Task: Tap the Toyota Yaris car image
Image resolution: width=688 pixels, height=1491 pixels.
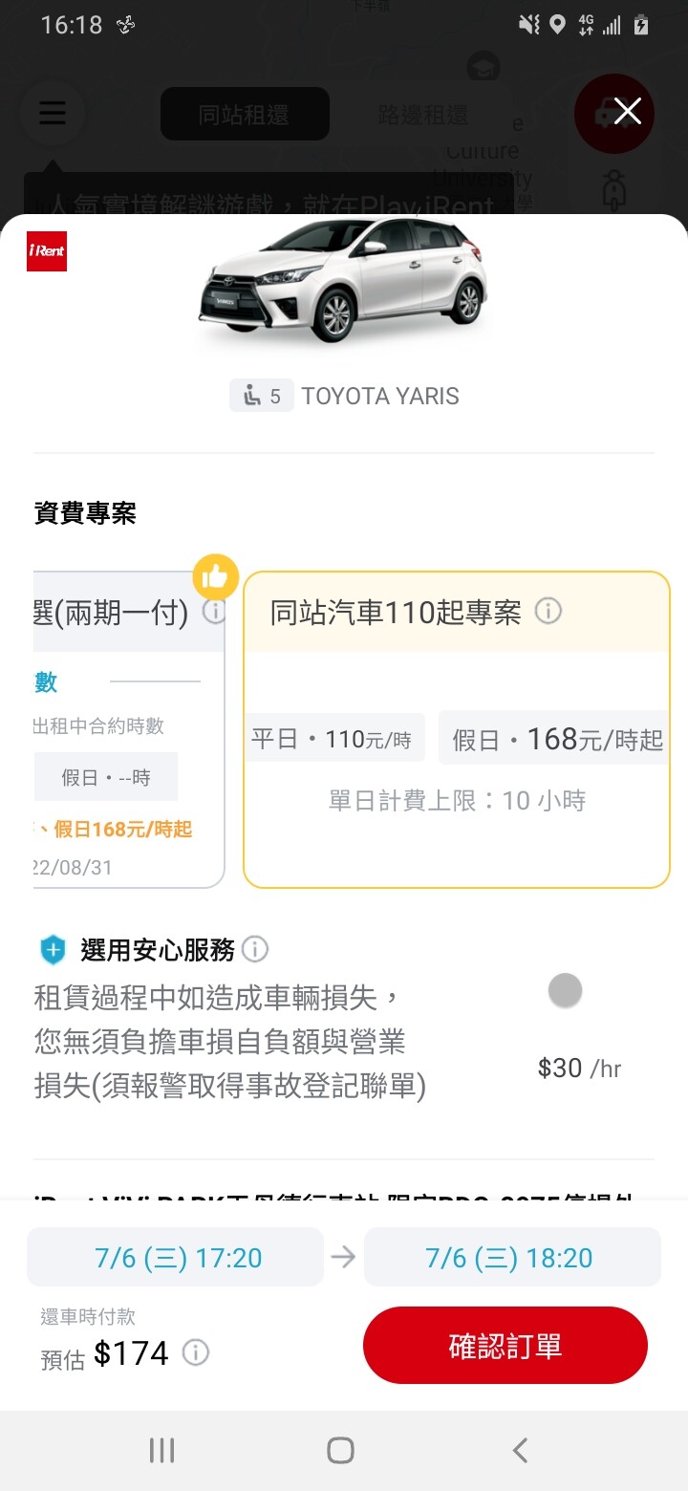Action: pyautogui.click(x=344, y=278)
